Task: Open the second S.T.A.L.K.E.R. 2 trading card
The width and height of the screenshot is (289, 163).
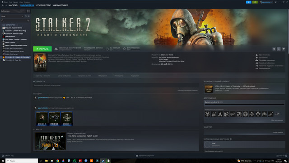Action: tap(54, 119)
